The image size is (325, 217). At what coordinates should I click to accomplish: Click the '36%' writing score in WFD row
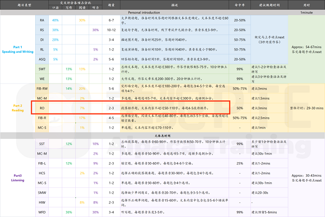pos(69,212)
